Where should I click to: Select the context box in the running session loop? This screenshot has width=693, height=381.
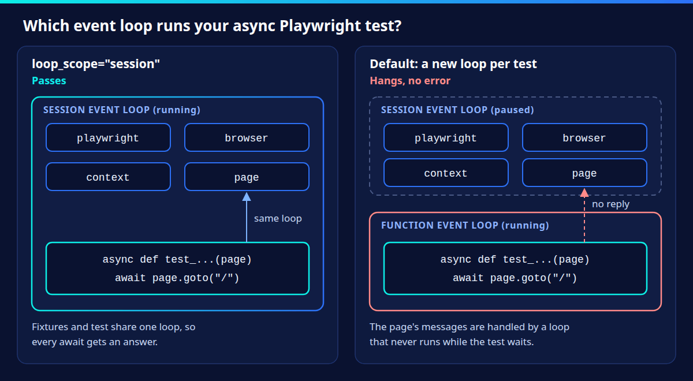[108, 177]
